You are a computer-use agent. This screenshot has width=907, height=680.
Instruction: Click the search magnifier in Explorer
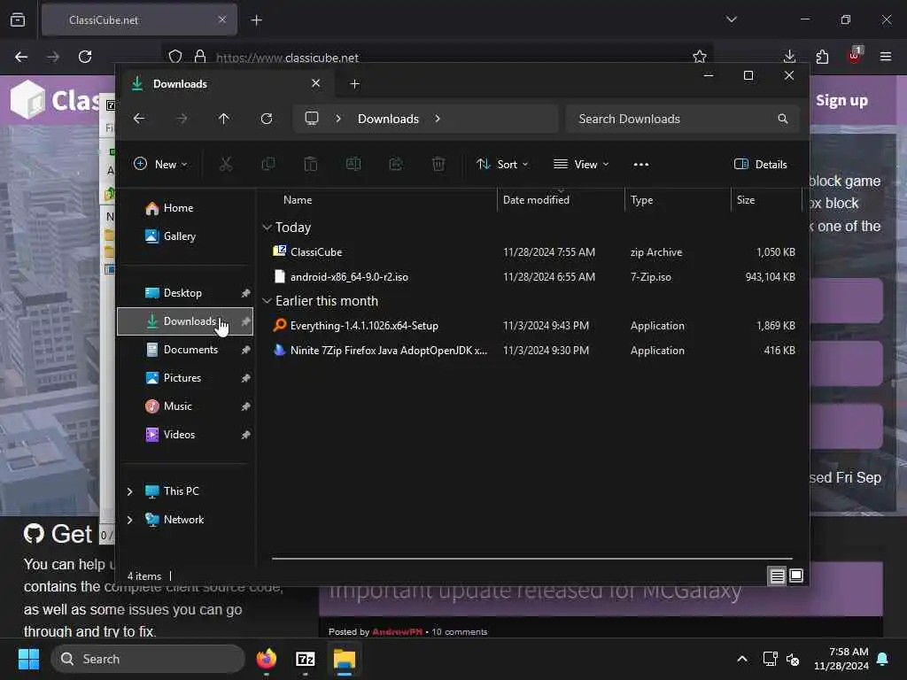783,119
